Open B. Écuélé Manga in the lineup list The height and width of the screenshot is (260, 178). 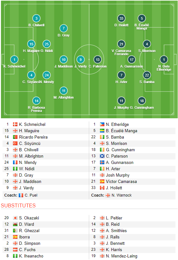[122, 131]
